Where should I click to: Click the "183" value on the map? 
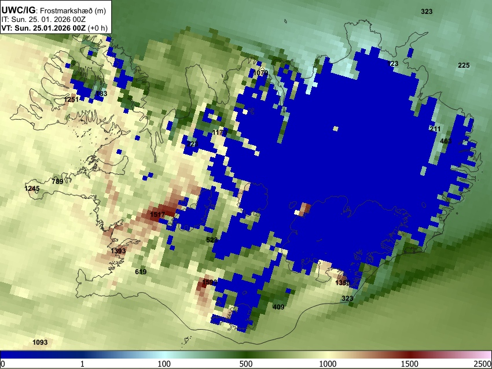[101, 94]
